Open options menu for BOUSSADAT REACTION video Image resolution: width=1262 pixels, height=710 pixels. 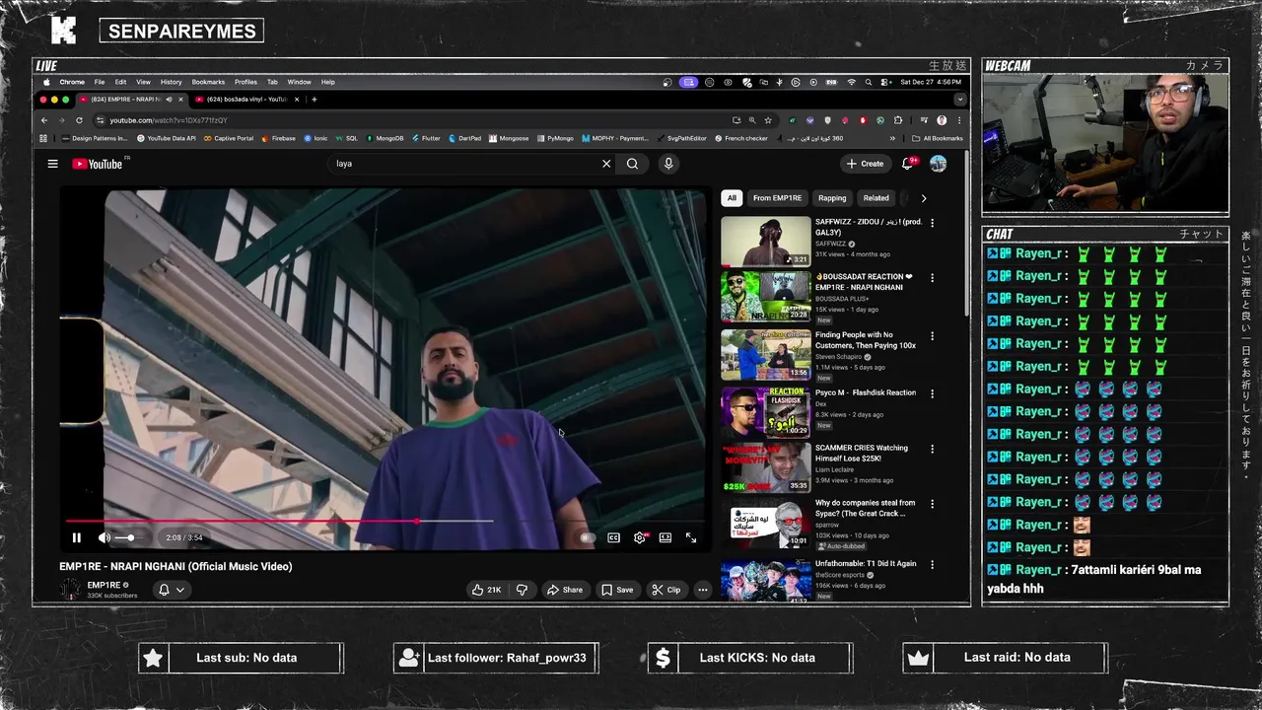pos(933,278)
